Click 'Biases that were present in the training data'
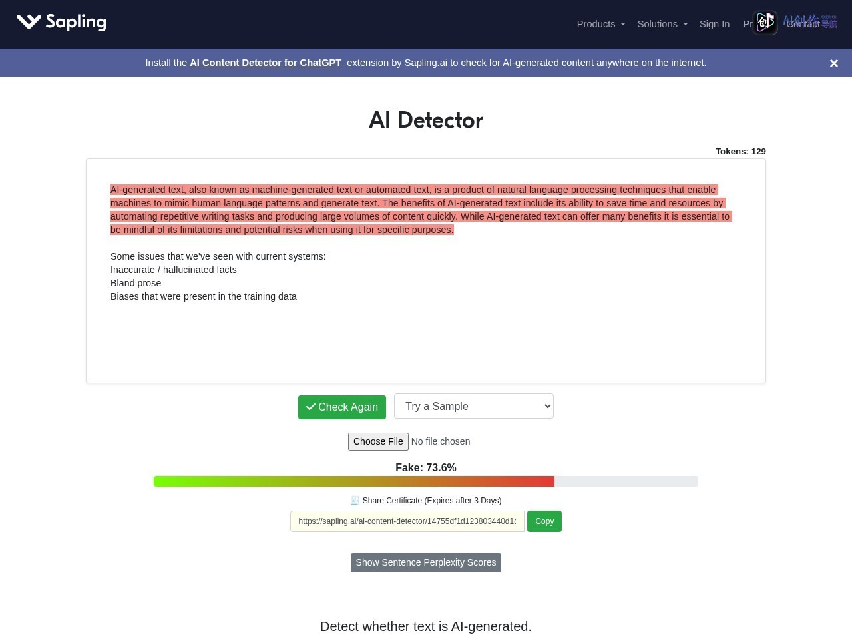This screenshot has height=639, width=852. [204, 296]
